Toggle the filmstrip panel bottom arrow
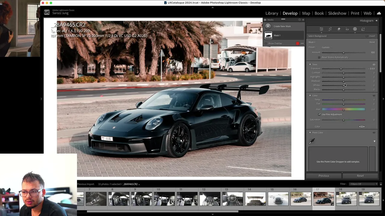 click(x=213, y=214)
